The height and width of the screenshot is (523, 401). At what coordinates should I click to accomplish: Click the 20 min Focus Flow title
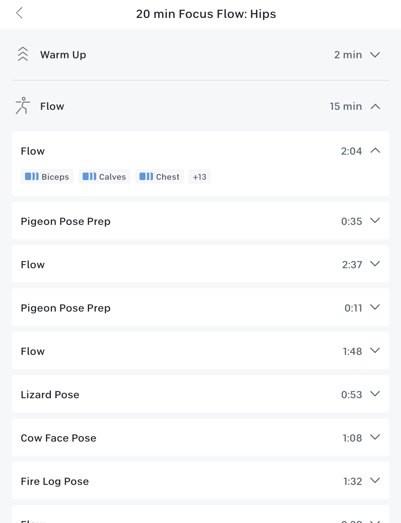pyautogui.click(x=206, y=14)
